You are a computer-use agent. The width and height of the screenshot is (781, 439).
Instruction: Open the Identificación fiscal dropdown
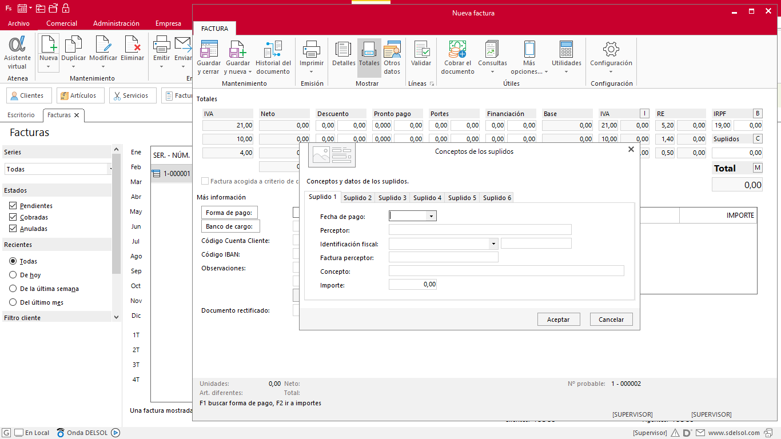(493, 244)
